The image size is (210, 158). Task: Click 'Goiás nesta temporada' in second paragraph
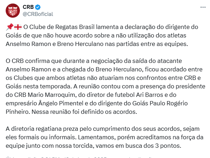(38, 87)
